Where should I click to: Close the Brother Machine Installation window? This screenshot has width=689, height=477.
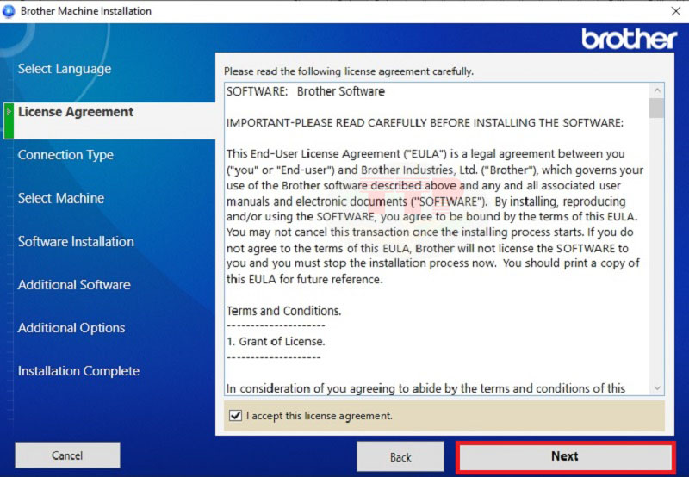(674, 11)
